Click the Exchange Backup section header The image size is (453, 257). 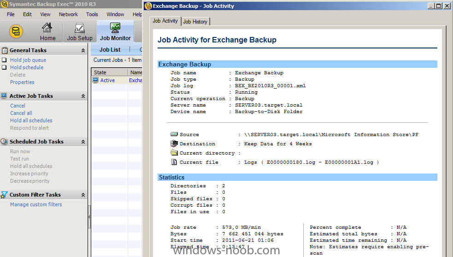(297, 64)
